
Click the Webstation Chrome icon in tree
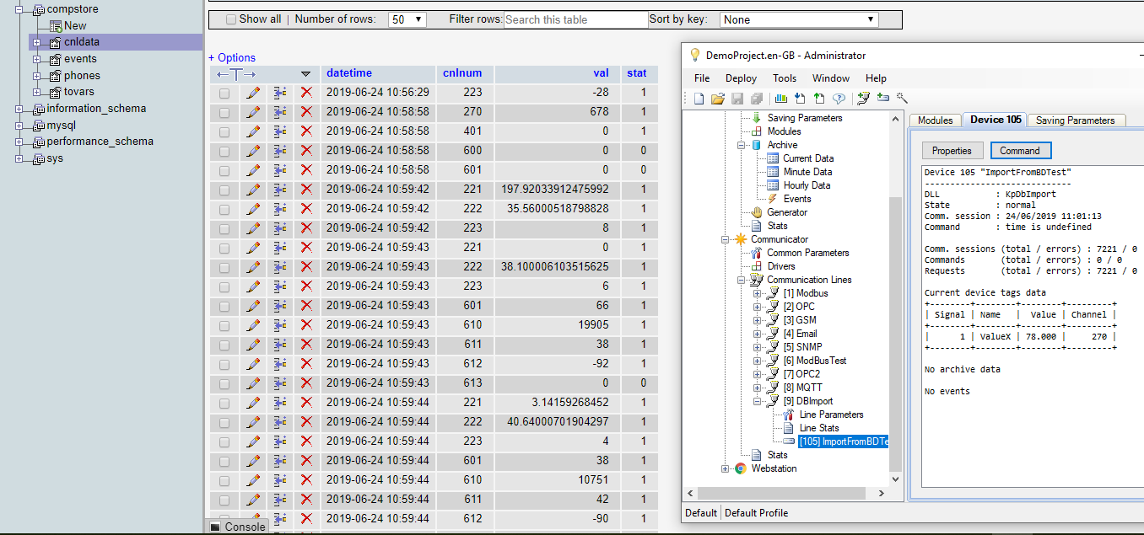[741, 468]
